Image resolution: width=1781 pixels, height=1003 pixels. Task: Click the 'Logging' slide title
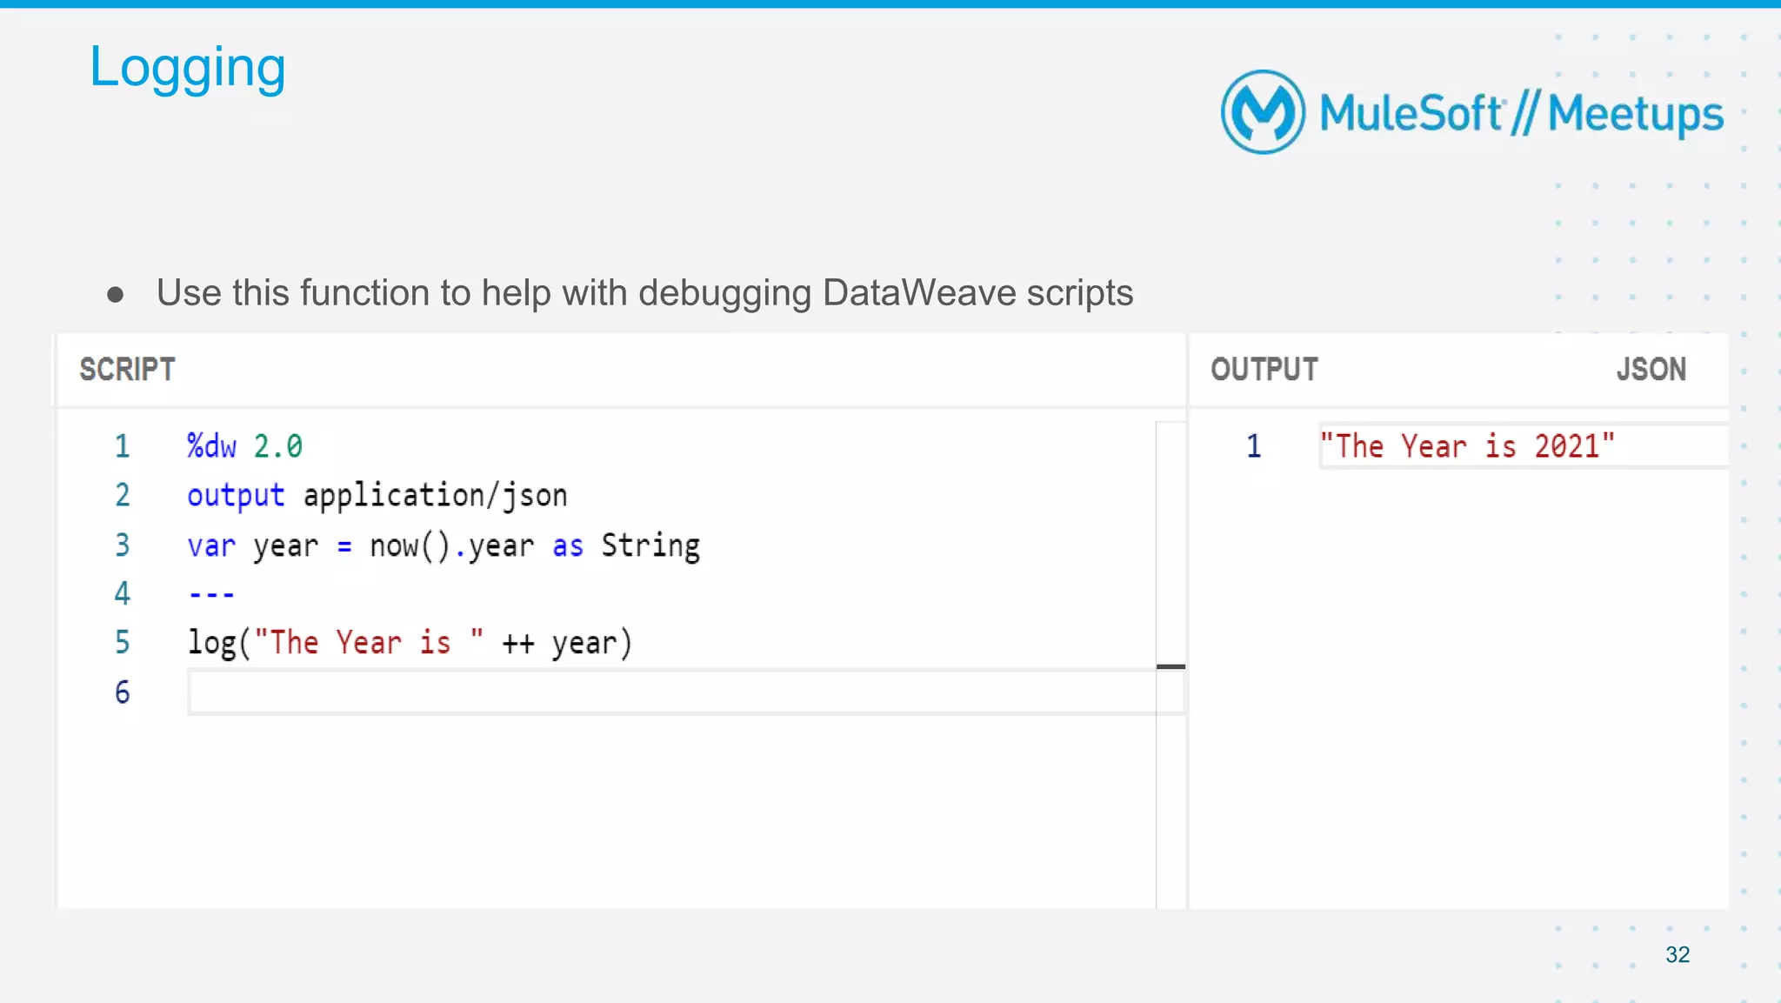coord(188,68)
